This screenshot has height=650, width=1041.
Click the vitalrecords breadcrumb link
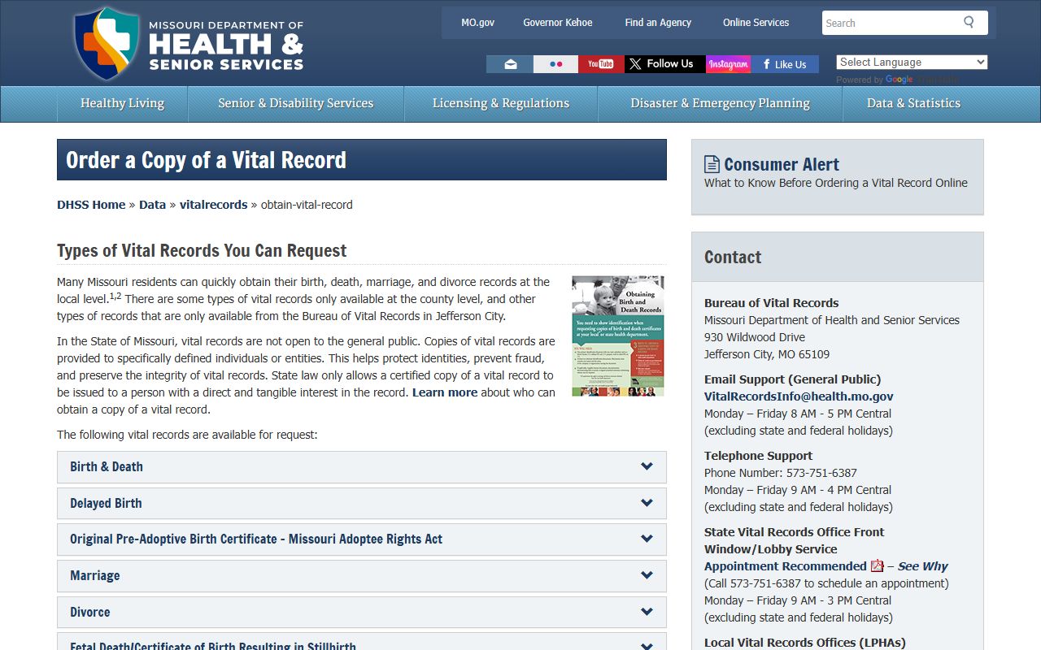click(x=213, y=205)
